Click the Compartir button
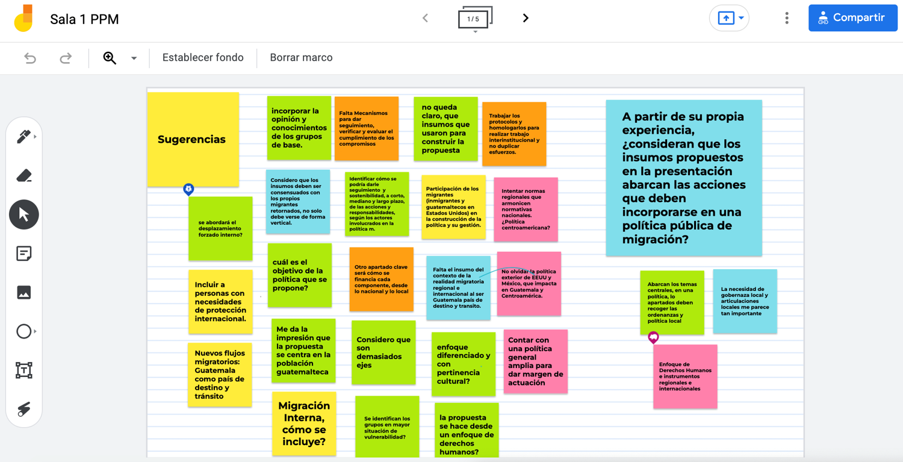The width and height of the screenshot is (903, 462). click(852, 18)
